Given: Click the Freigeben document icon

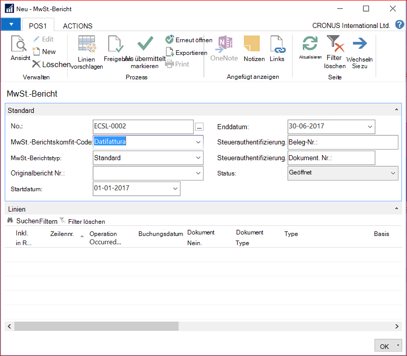Looking at the screenshot, I should [x=116, y=44].
